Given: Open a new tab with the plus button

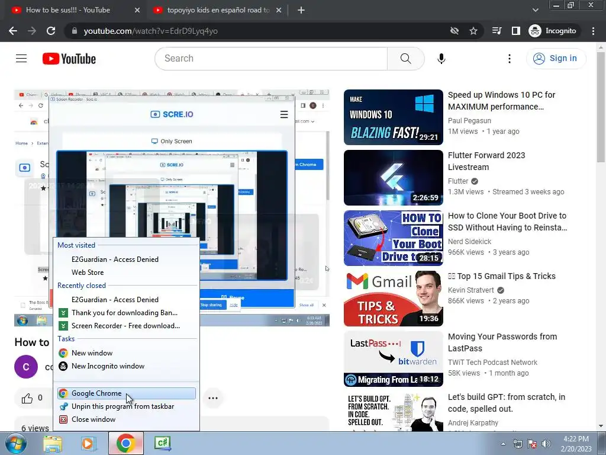Looking at the screenshot, I should [x=301, y=11].
